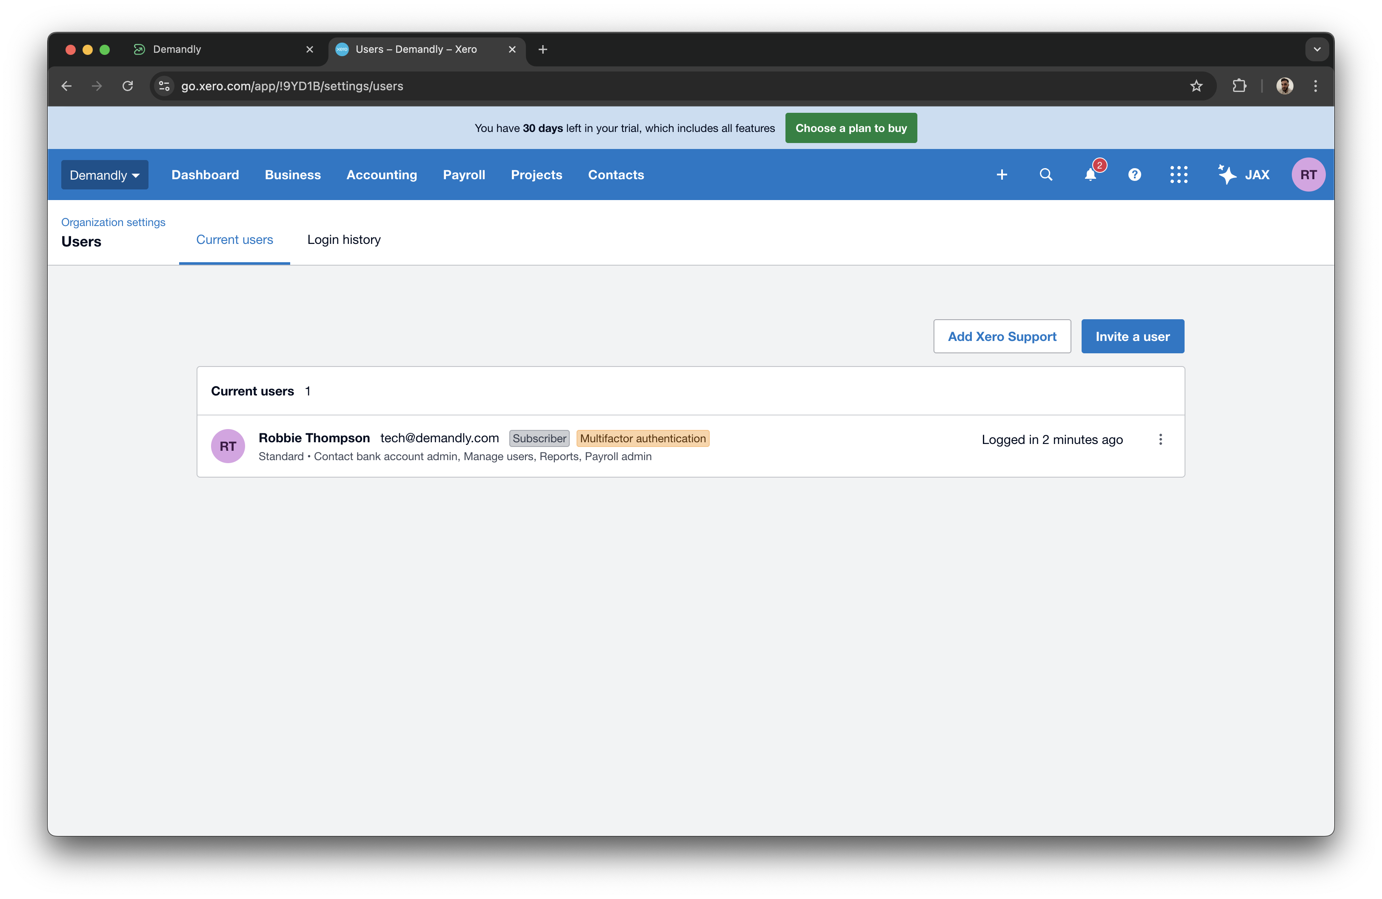Navigate back with the back arrow
Screen dimensions: 1382x899
click(x=66, y=86)
